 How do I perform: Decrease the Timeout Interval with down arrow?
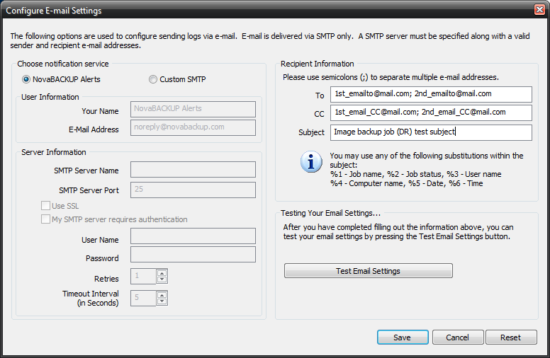[162, 301]
